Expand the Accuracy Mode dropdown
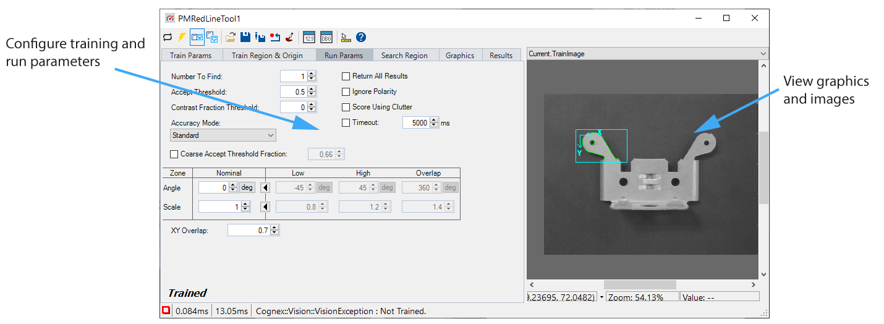Image resolution: width=884 pixels, height=324 pixels. pyautogui.click(x=223, y=135)
